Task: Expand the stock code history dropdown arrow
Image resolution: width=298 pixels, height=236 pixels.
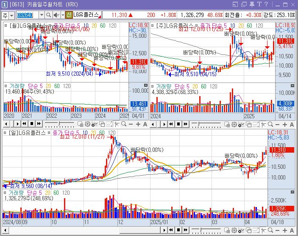Action: [x=42, y=15]
